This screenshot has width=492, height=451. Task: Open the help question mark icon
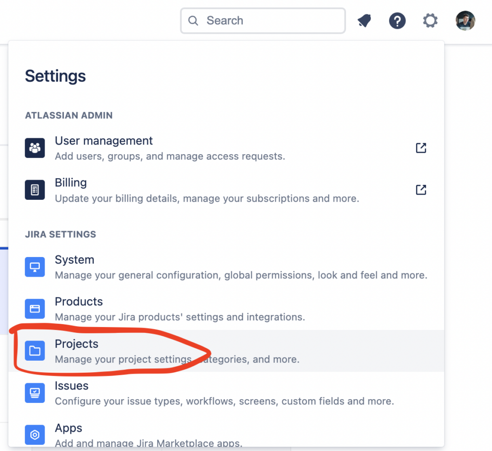point(397,21)
